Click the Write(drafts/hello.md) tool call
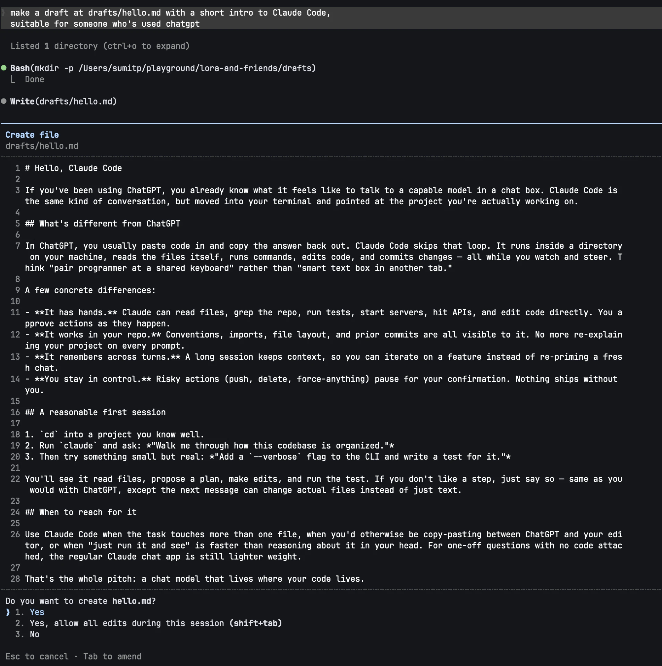The width and height of the screenshot is (662, 666). click(63, 101)
